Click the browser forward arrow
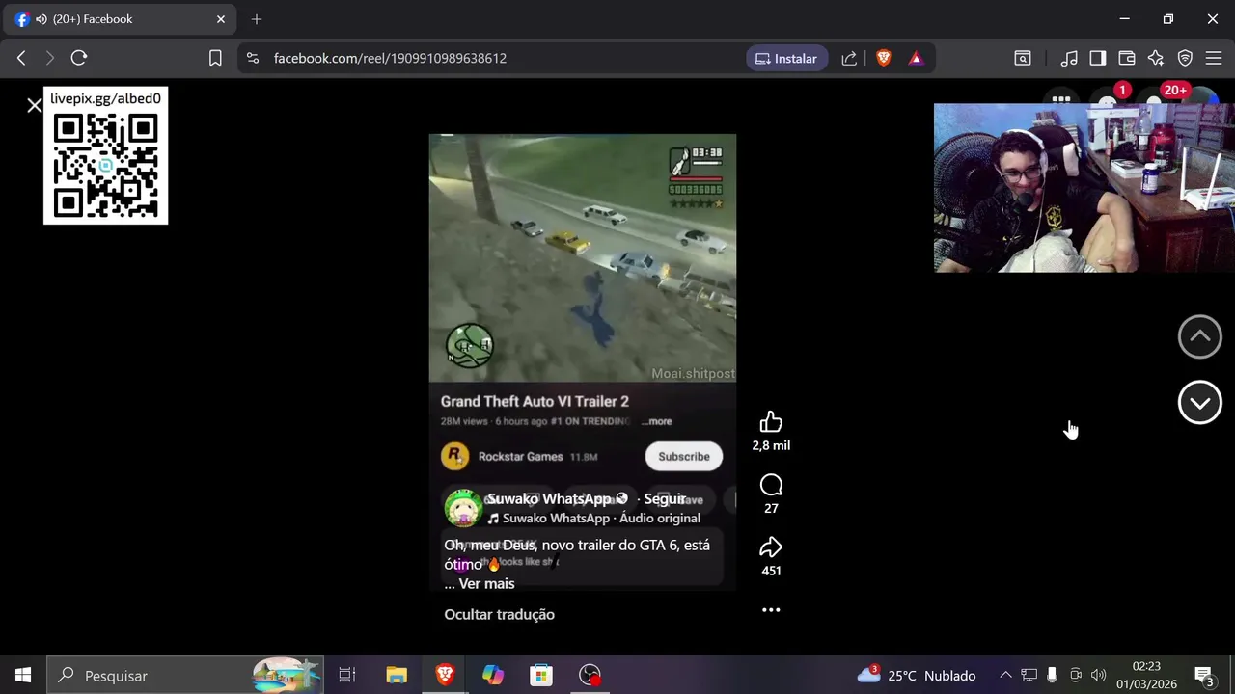Screen dimensions: 1235x694 50,58
